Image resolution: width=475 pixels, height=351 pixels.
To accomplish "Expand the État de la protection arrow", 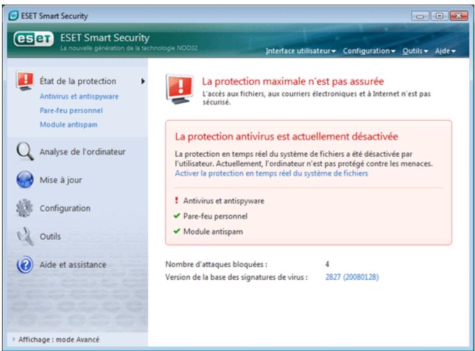I will point(142,81).
